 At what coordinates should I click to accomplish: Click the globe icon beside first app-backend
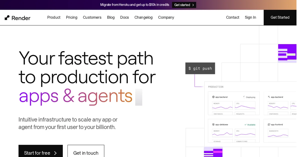pos(213,97)
